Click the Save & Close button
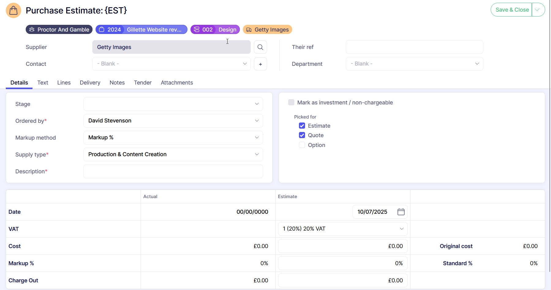551x290 pixels. coord(512,10)
